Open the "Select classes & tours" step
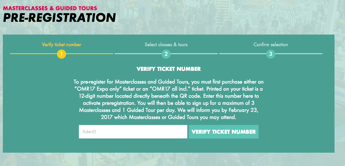The height and width of the screenshot is (166, 345). [x=166, y=44]
